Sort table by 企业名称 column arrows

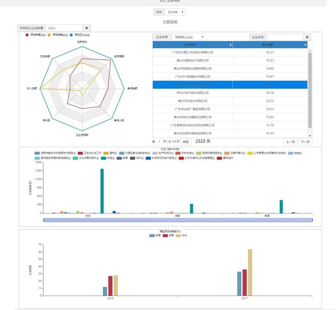[230, 45]
